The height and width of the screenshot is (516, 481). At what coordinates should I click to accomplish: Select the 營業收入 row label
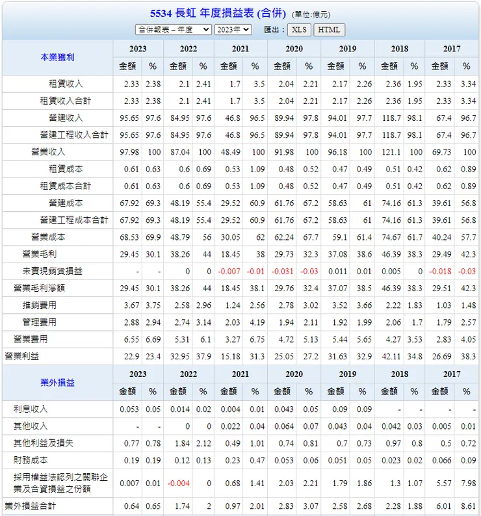point(48,152)
